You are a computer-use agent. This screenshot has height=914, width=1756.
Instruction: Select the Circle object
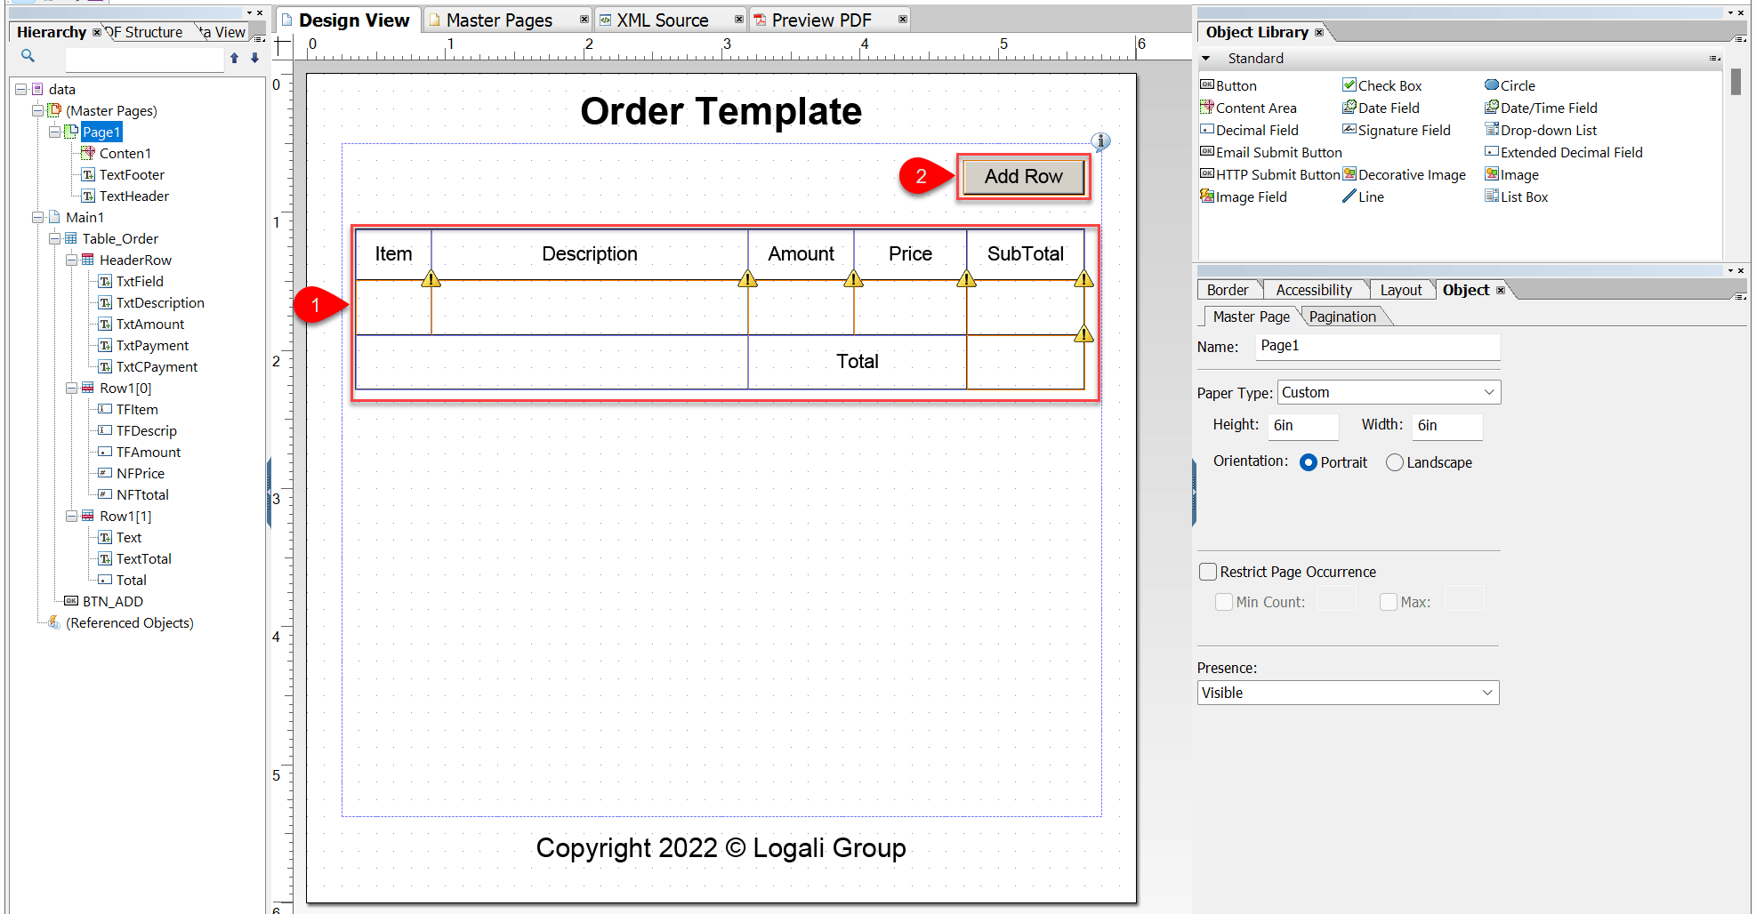pyautogui.click(x=1517, y=84)
